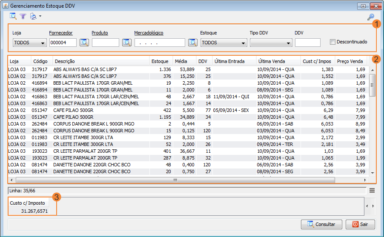The height and width of the screenshot is (237, 384).
Task: Click the Mercadológico input field
Action: pos(160,43)
